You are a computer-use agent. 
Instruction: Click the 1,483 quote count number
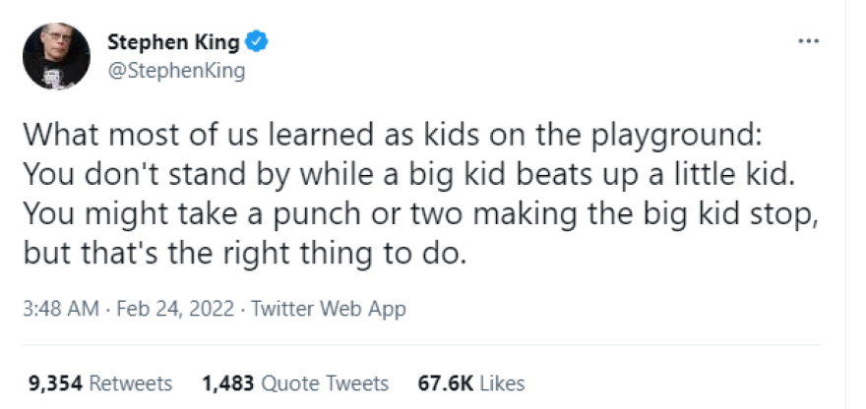tap(225, 383)
